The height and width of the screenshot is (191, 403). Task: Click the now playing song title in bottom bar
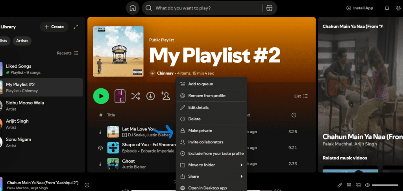tap(43, 183)
